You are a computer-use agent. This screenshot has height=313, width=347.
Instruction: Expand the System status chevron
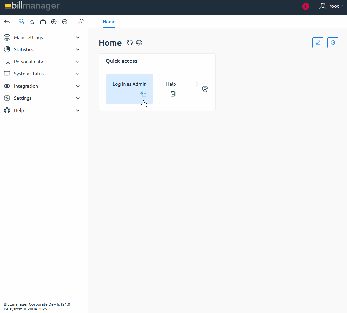(x=78, y=74)
